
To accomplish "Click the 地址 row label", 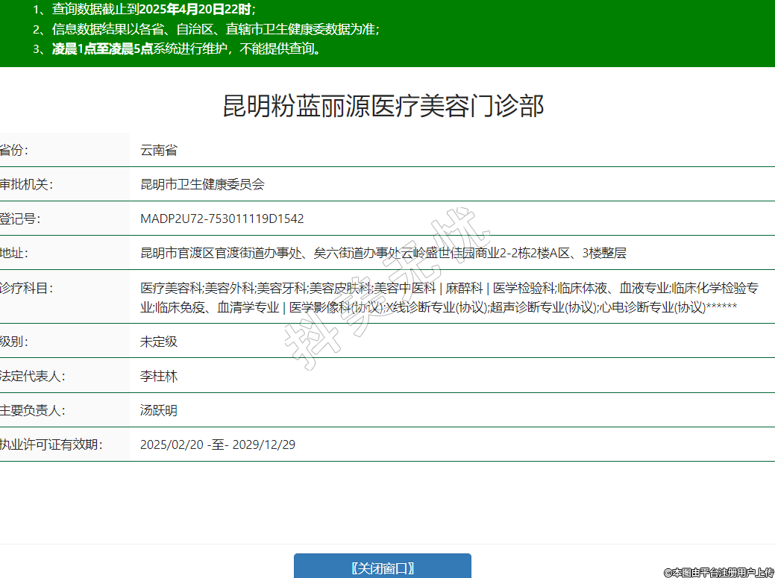I will pos(13,253).
